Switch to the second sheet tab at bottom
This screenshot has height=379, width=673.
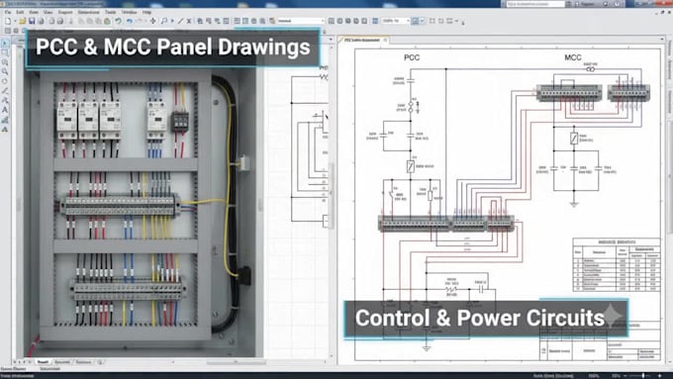click(62, 362)
